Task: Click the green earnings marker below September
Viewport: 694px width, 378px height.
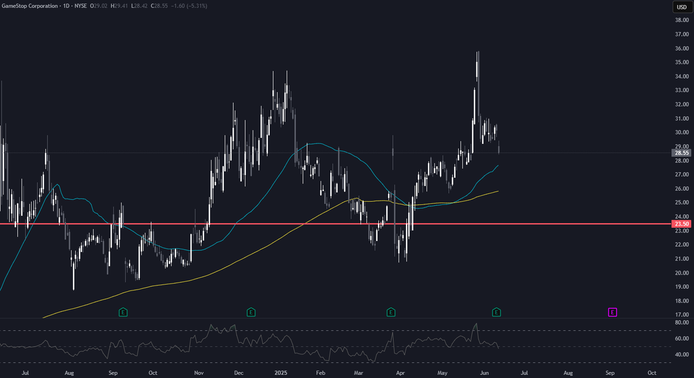Action: tap(123, 312)
